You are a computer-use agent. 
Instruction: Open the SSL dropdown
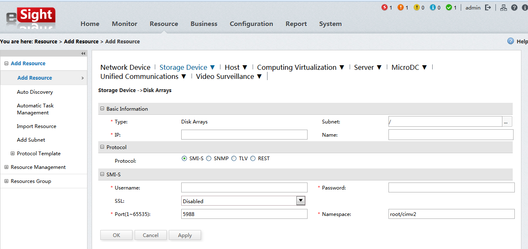pos(301,201)
